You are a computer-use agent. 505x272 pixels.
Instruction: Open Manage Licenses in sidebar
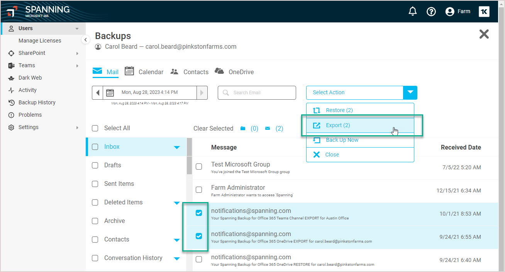pos(40,41)
